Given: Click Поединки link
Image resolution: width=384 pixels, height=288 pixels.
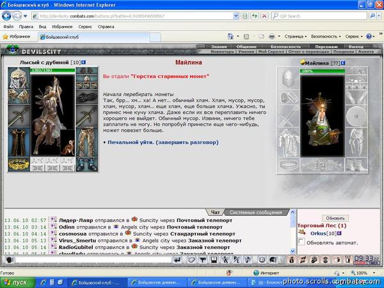Looking at the screenshot, I should pyautogui.click(x=344, y=52).
